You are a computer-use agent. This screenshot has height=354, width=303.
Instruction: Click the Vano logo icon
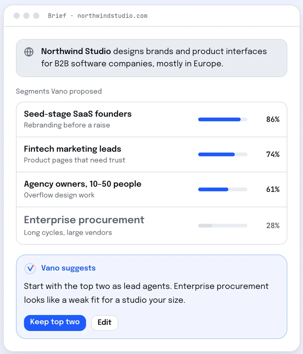[30, 269]
